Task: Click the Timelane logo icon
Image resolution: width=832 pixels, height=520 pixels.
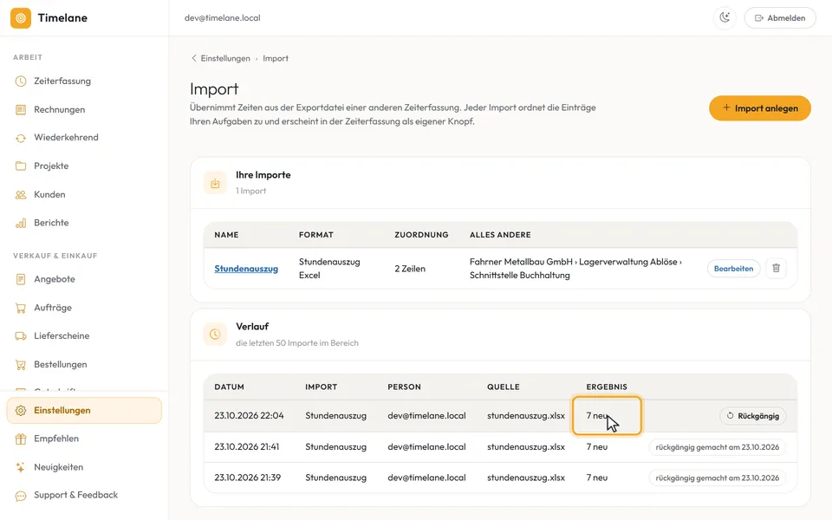Action: point(21,18)
